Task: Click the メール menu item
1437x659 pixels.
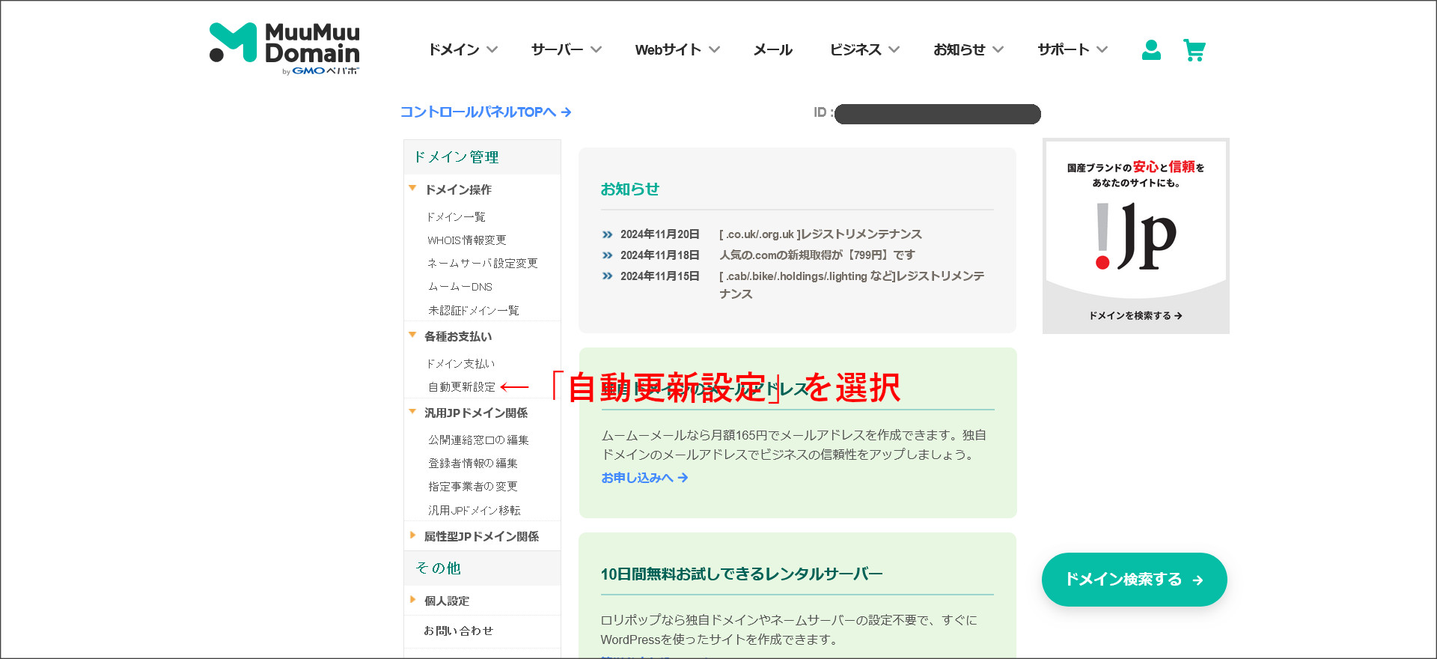Action: (x=772, y=49)
